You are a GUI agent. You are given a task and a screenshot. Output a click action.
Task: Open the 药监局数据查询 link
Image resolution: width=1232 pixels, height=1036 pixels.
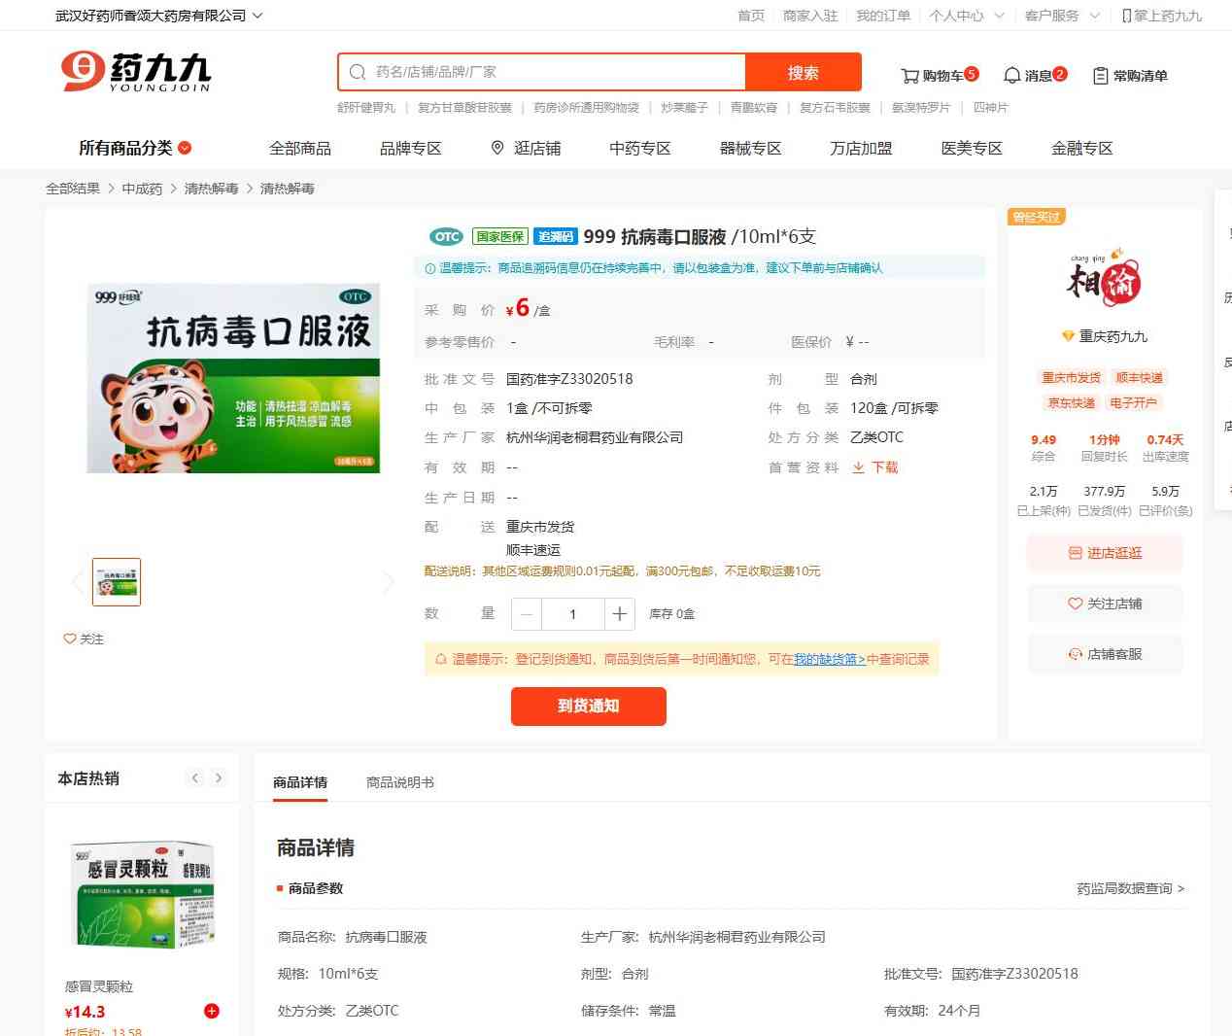(1130, 888)
